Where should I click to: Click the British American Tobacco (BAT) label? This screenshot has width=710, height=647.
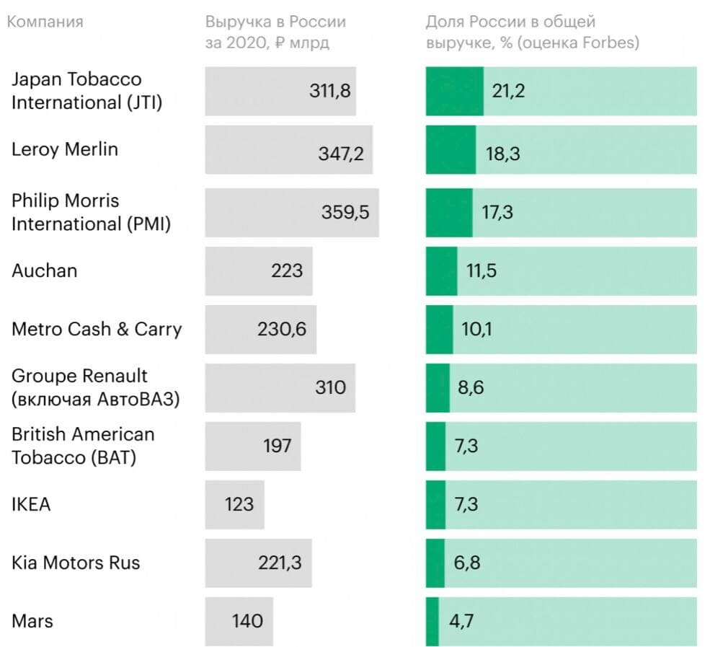pyautogui.click(x=83, y=446)
